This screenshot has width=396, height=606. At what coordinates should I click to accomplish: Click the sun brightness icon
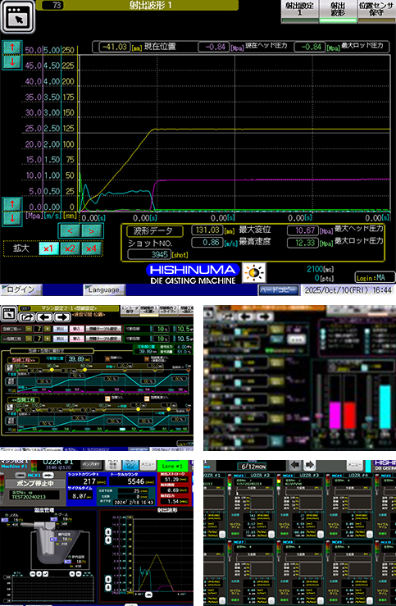coord(254,273)
